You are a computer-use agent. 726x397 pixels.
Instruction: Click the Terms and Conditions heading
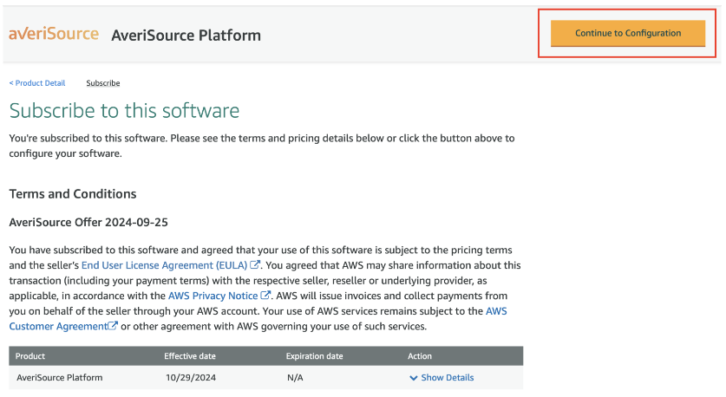[73, 193]
